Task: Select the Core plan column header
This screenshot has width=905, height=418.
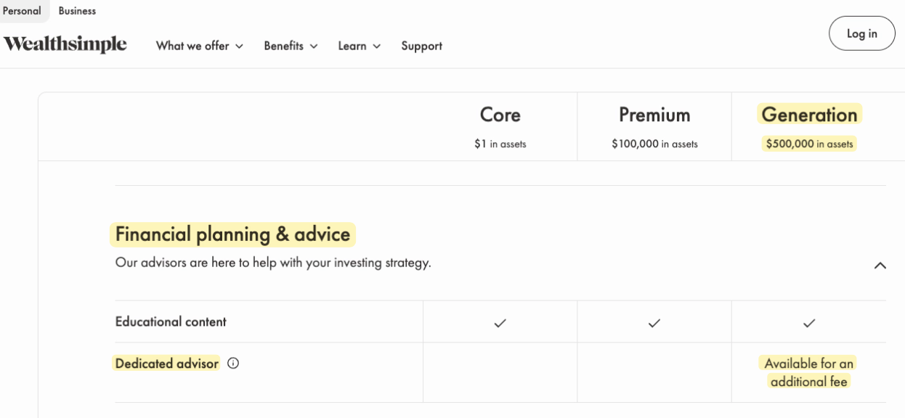Action: click(x=500, y=115)
